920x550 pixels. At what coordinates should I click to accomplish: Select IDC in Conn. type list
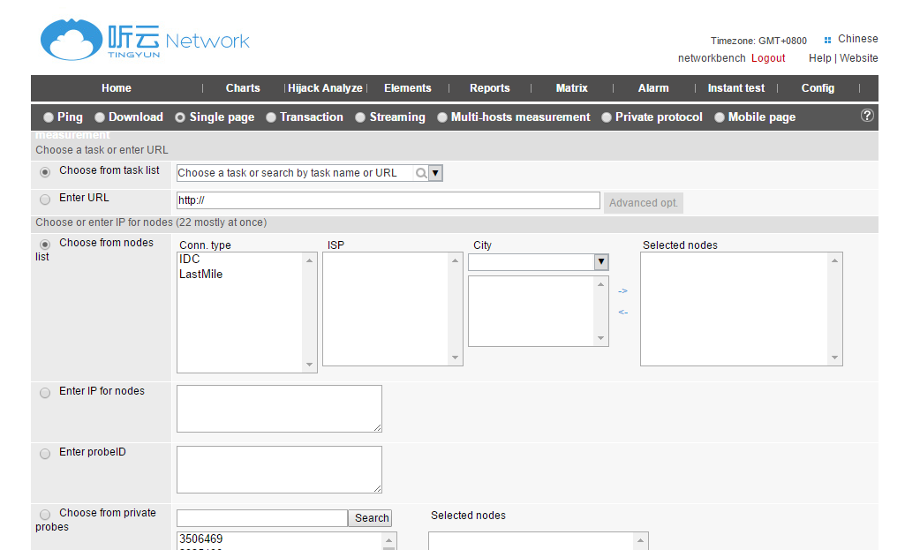point(190,260)
